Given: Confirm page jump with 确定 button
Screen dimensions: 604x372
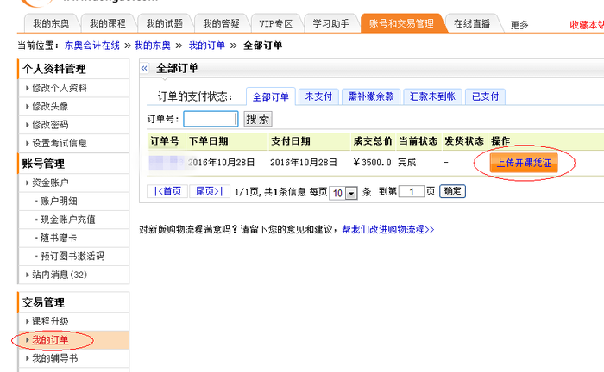Looking at the screenshot, I should tap(452, 191).
